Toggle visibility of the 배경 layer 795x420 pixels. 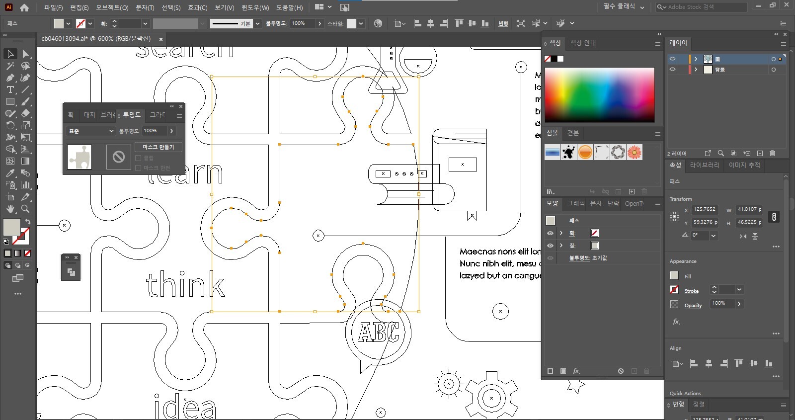673,70
